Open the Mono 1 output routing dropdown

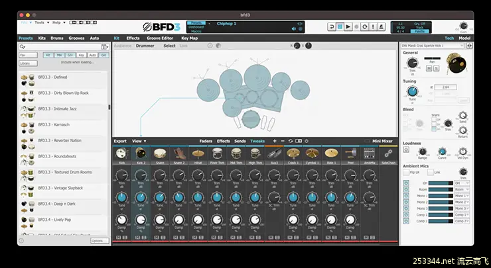462,196
